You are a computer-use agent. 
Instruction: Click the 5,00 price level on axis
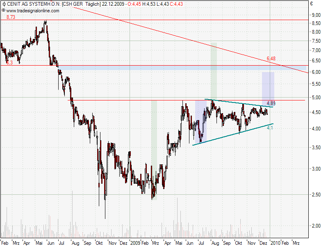(x=316, y=98)
